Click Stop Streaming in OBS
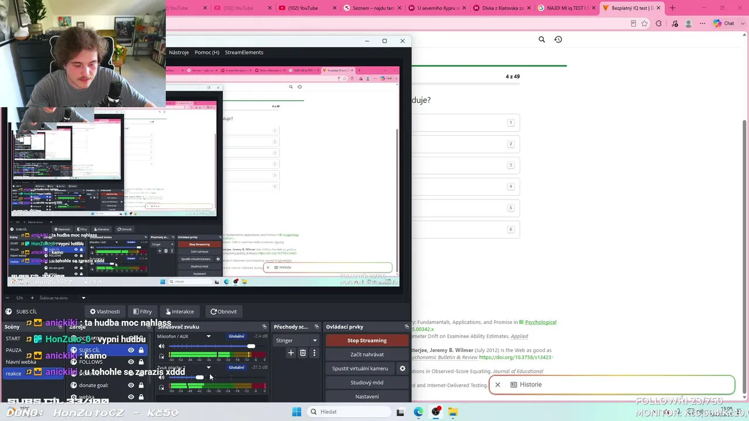 [x=367, y=340]
